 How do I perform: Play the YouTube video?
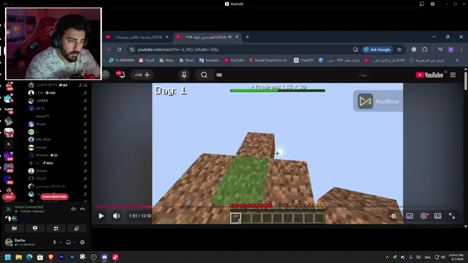tap(101, 216)
